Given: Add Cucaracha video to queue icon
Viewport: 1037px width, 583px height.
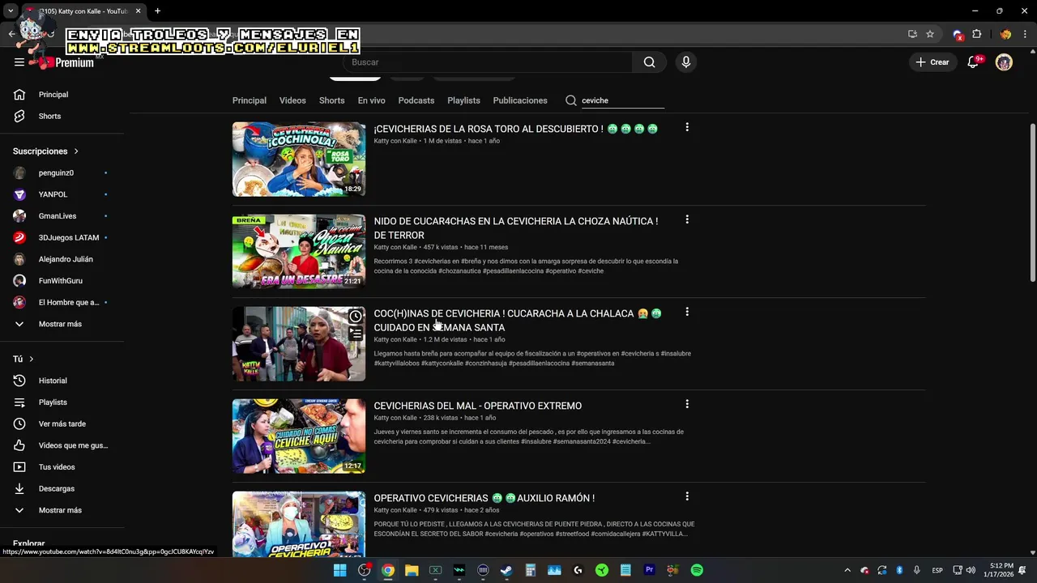Looking at the screenshot, I should click(x=356, y=333).
